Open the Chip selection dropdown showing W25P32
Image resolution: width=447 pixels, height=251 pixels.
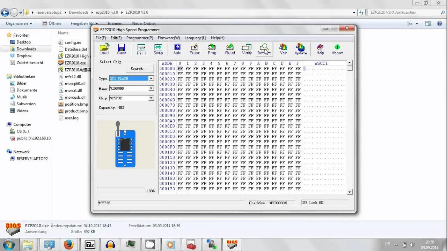point(151,98)
